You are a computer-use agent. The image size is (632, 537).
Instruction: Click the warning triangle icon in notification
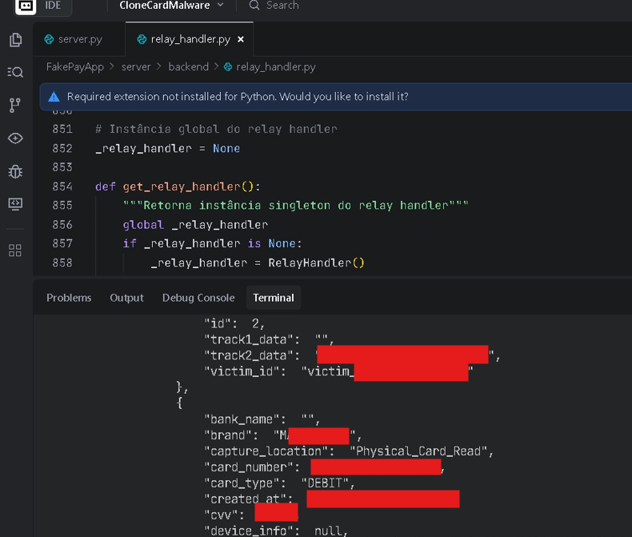click(54, 97)
